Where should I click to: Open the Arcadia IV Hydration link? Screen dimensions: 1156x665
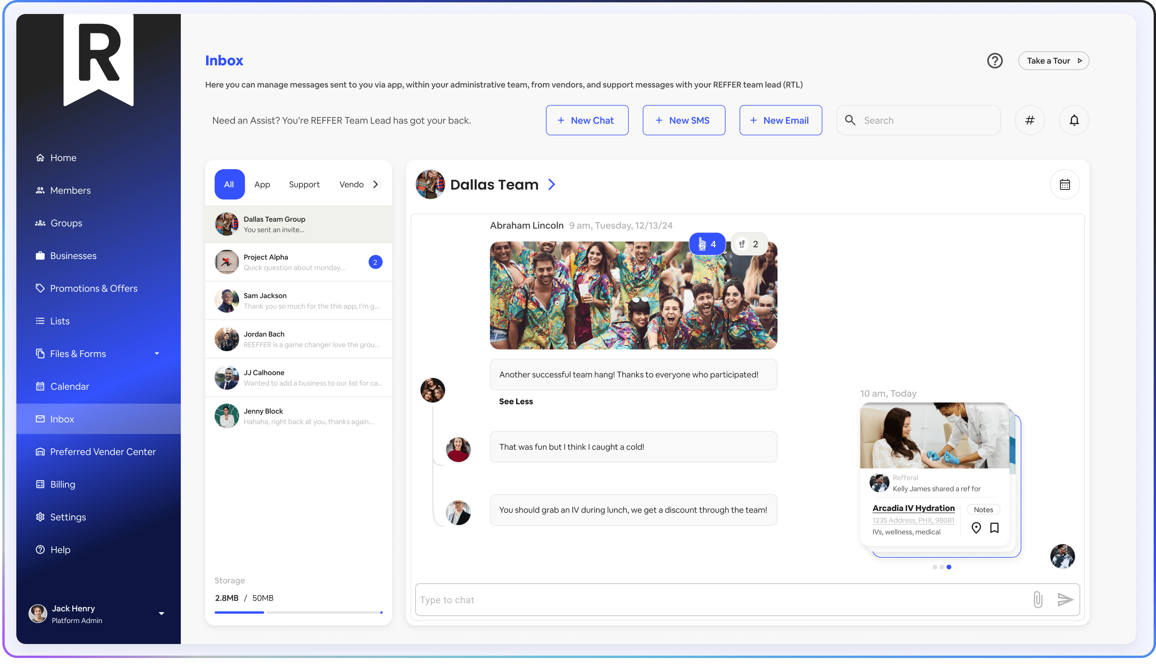913,508
